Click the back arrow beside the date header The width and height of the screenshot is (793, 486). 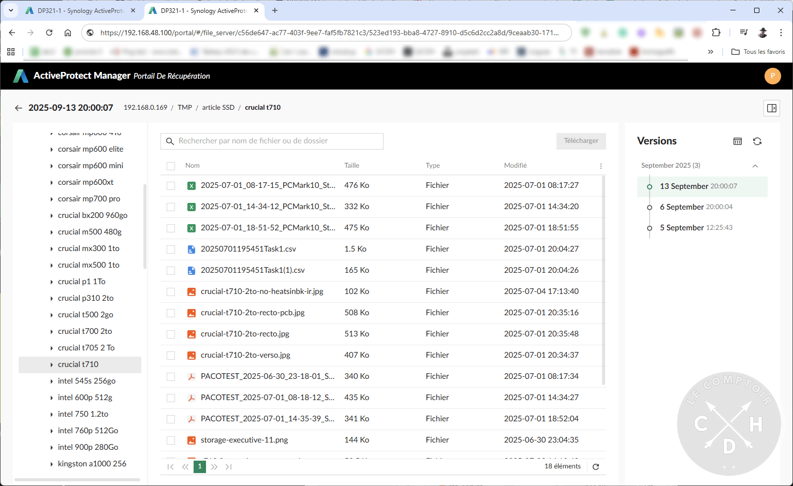coord(19,108)
